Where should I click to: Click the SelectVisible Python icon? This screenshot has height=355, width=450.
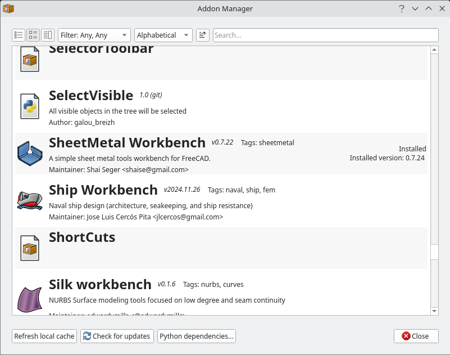[29, 106]
